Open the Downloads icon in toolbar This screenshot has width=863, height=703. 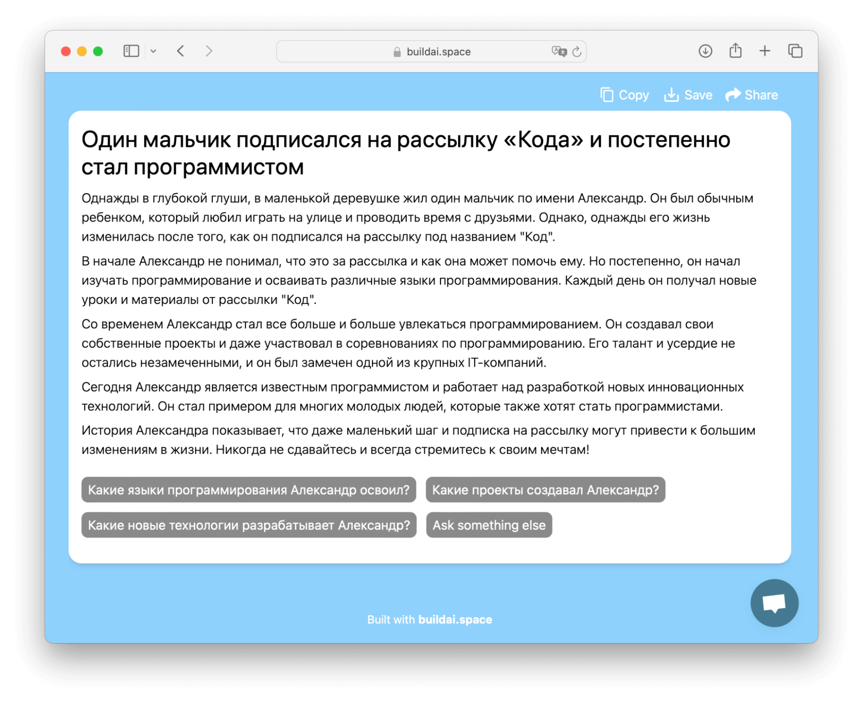705,51
